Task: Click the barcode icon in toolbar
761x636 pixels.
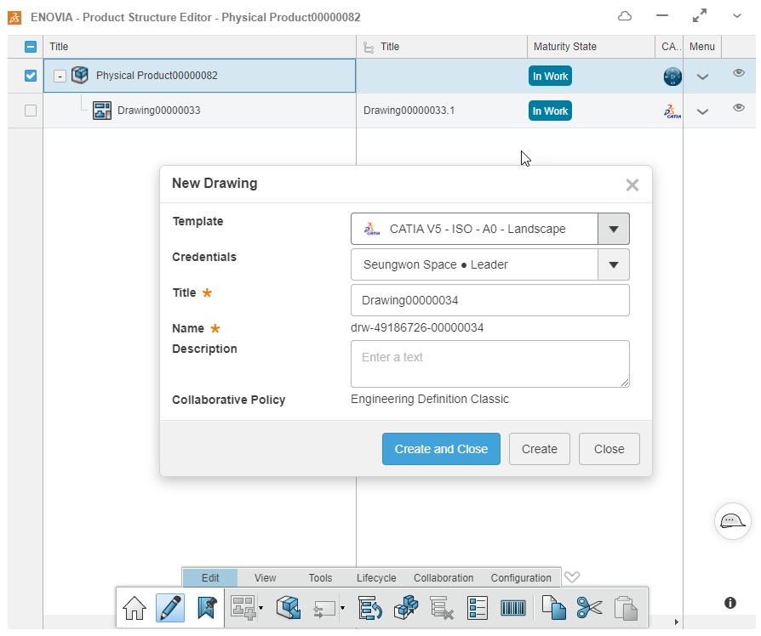Action: tap(513, 608)
